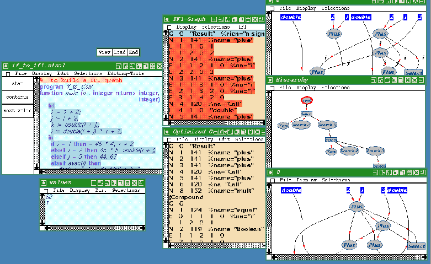Open the window menu icon of Optimized Graph titlebar
This screenshot has height=264, width=431.
[x=167, y=132]
